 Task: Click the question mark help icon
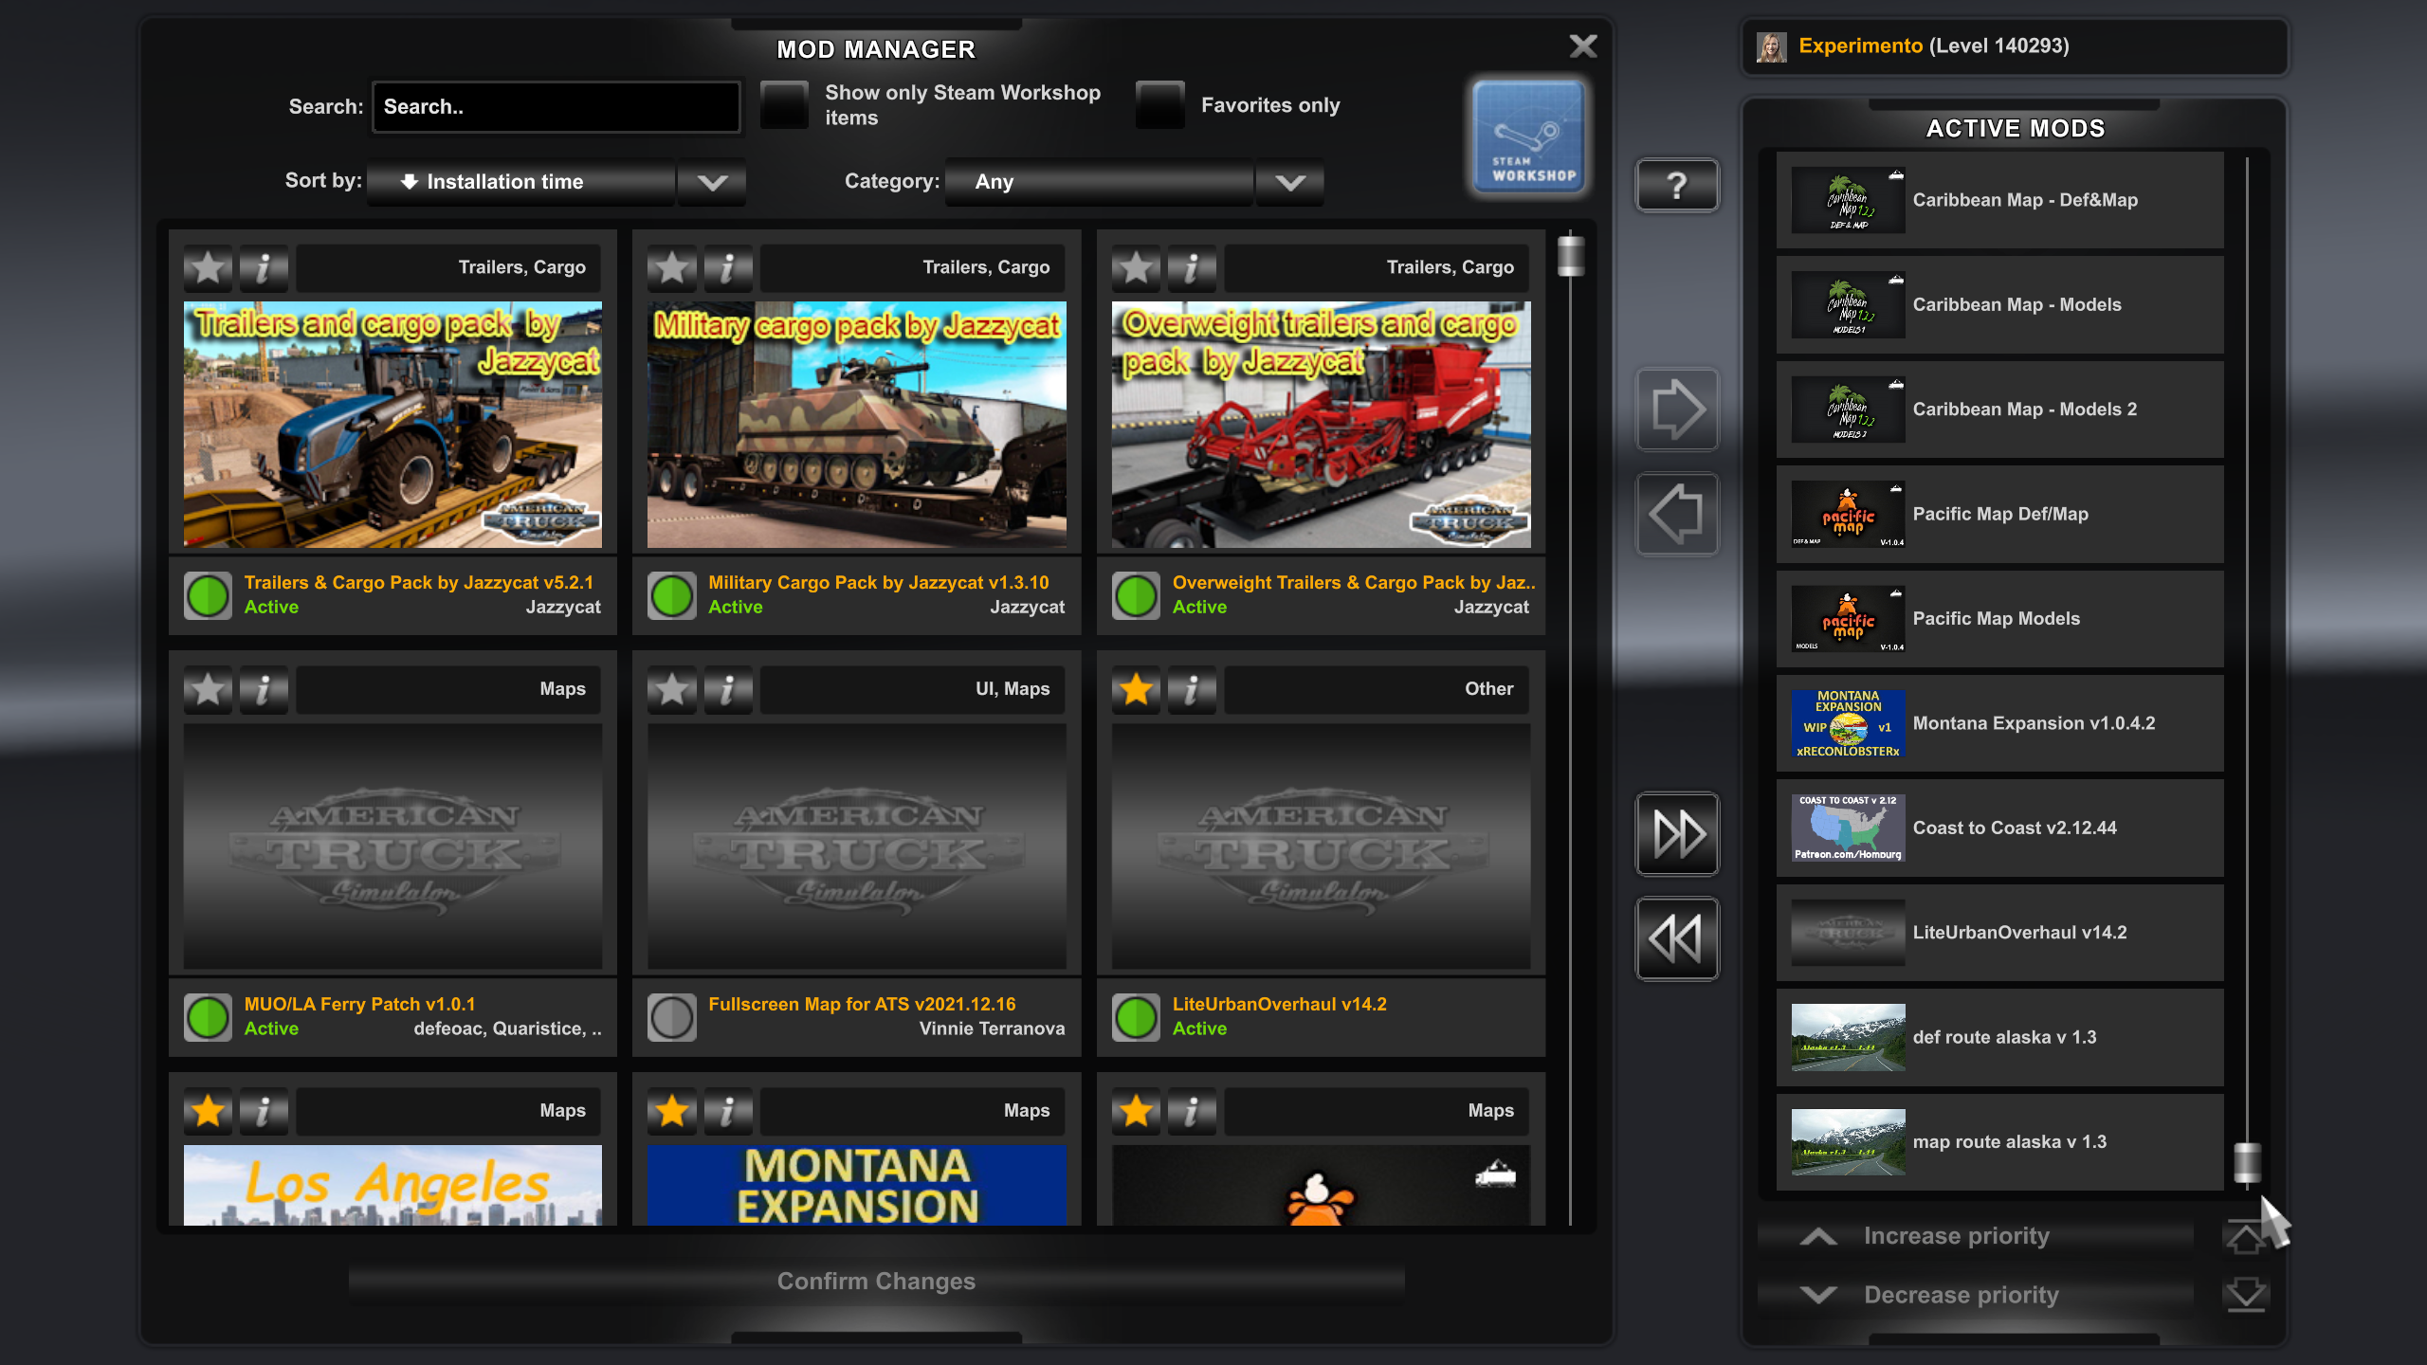[x=1676, y=185]
